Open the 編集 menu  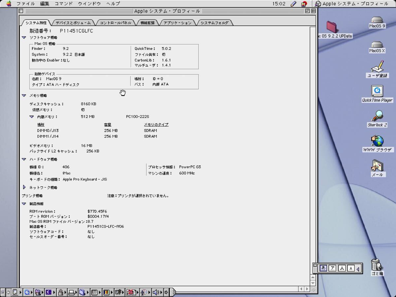click(45, 4)
